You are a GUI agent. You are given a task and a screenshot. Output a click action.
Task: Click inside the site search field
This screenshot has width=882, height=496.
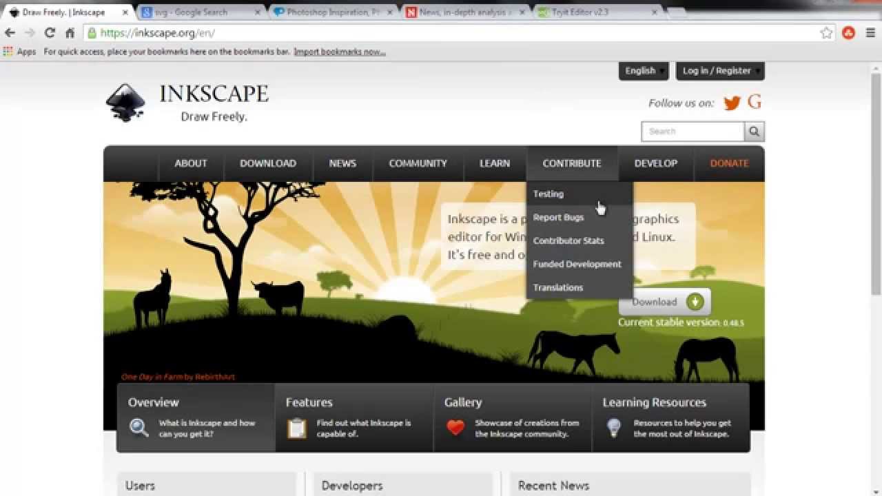pyautogui.click(x=692, y=131)
